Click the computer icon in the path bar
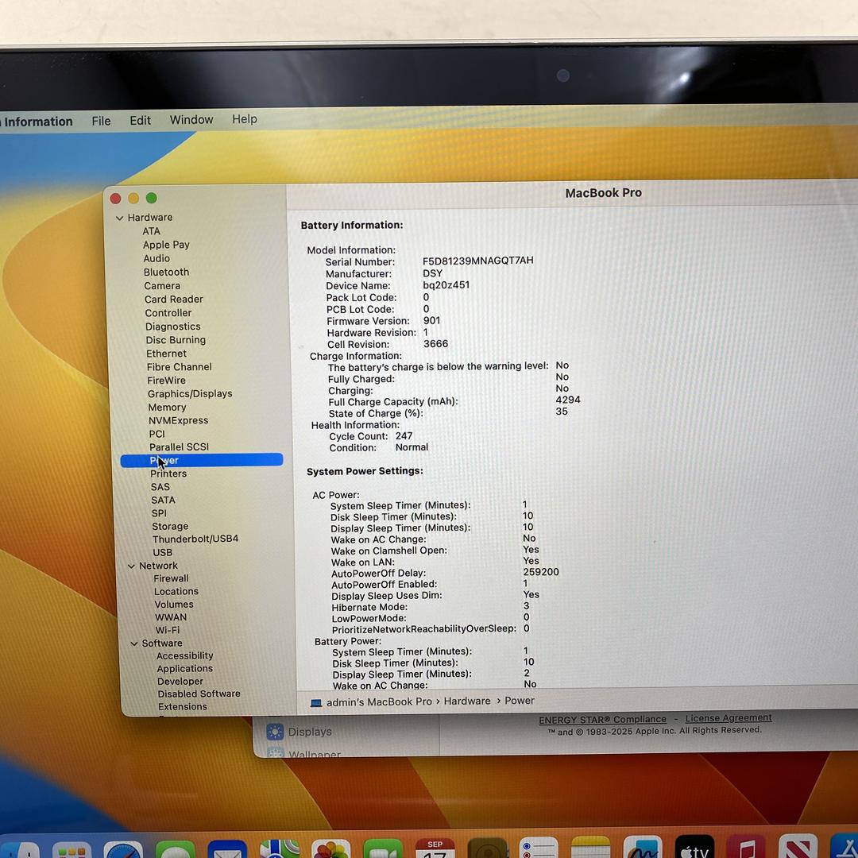 (x=316, y=702)
